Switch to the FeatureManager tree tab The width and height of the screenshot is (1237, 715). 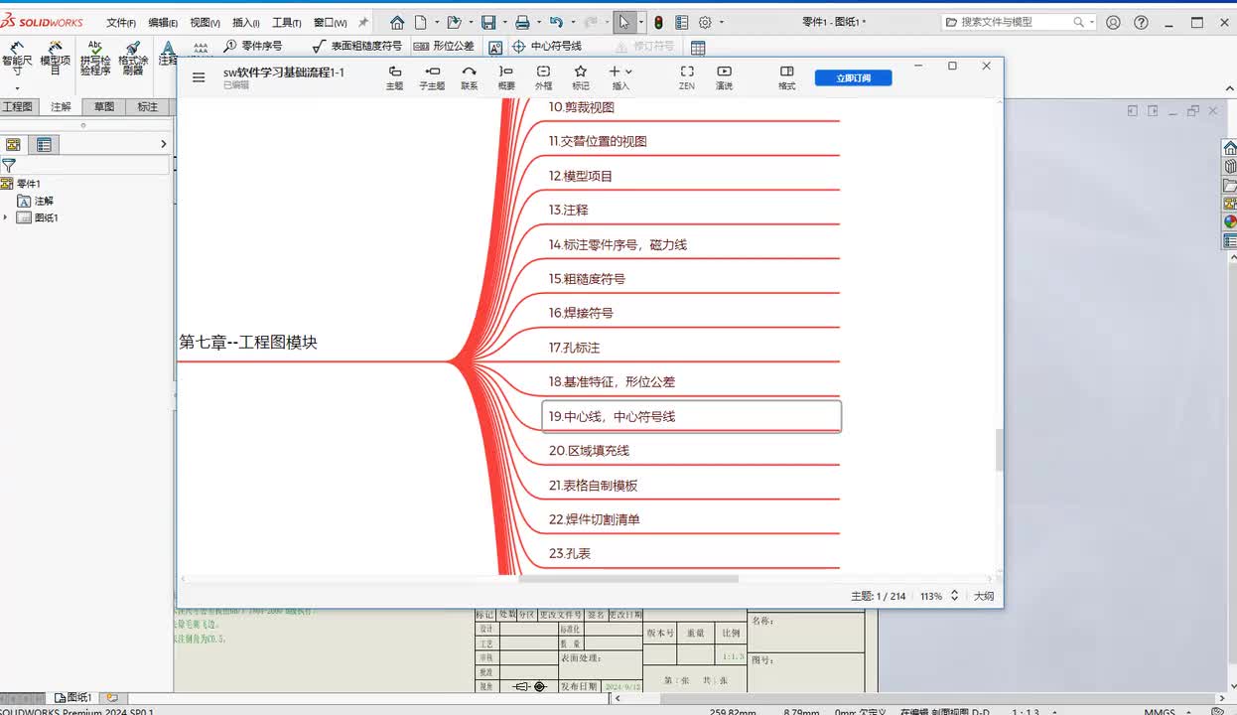coord(13,144)
